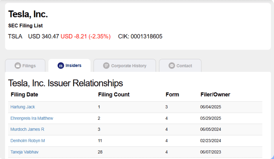Image resolution: width=274 pixels, height=159 pixels.
Task: Click the Form column header
Action: pyautogui.click(x=172, y=95)
